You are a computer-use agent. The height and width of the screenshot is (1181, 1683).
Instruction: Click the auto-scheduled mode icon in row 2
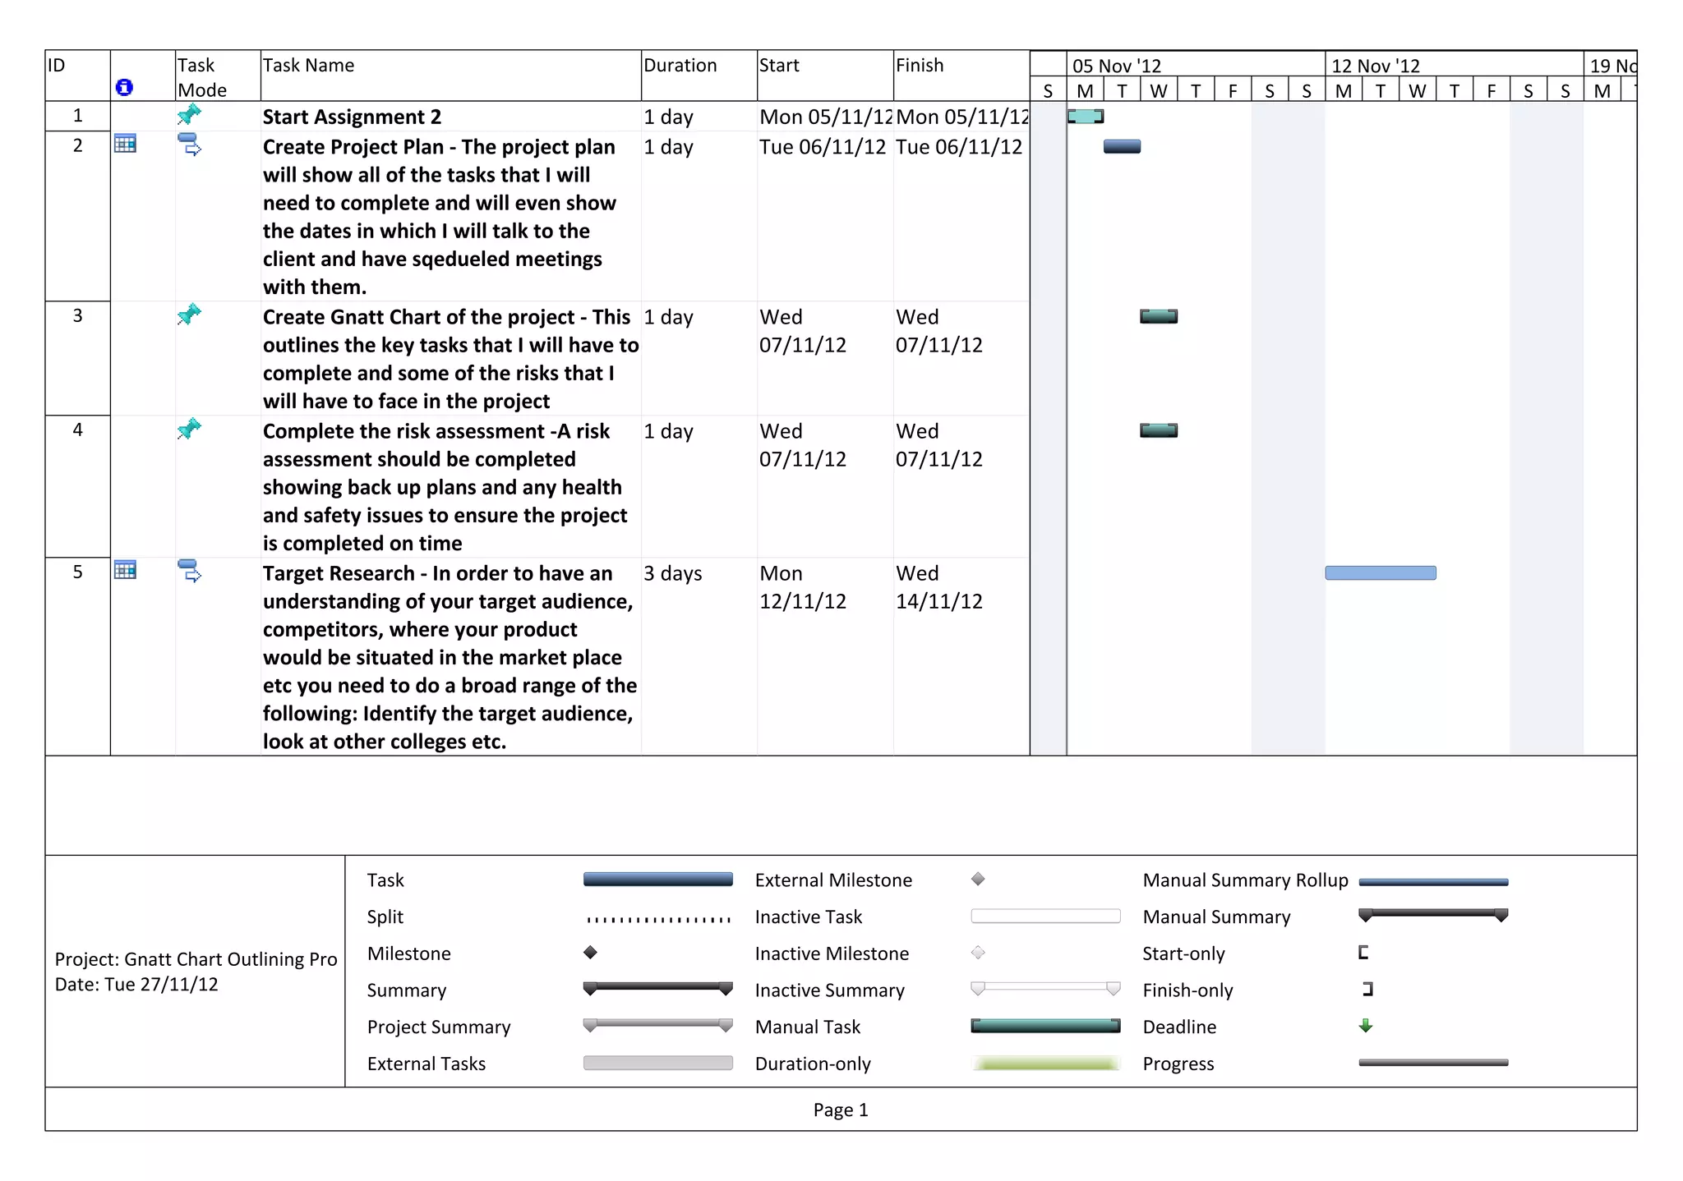(189, 145)
